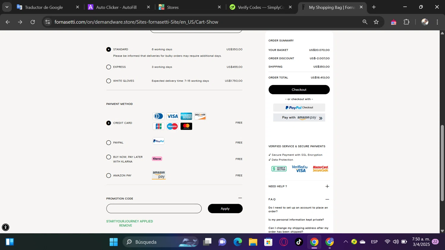445x250 pixels.
Task: Click the Diners Club card icon
Action: [x=158, y=116]
